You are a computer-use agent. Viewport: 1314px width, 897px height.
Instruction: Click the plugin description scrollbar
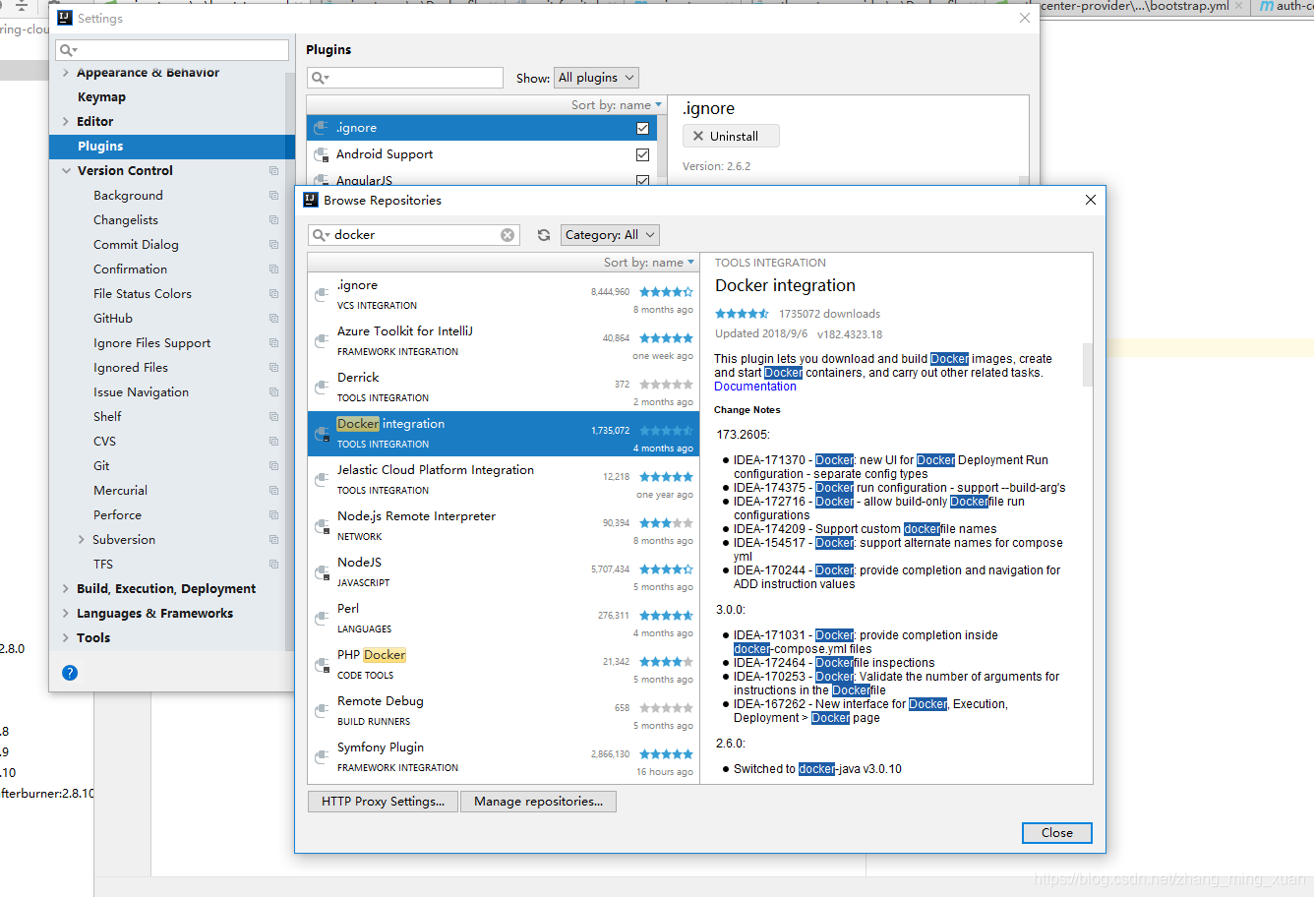(1088, 364)
